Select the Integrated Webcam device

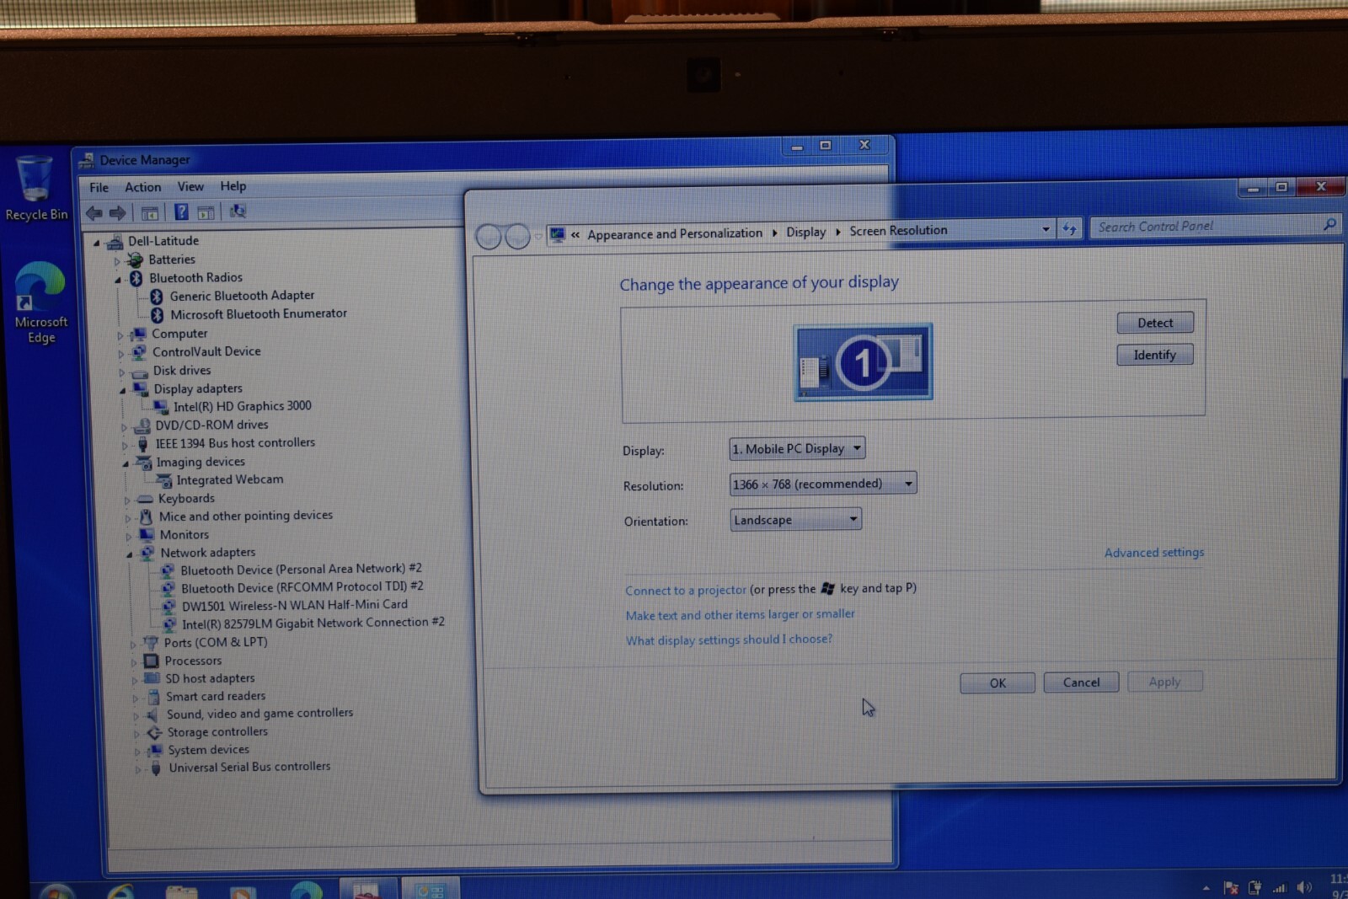pyautogui.click(x=230, y=479)
